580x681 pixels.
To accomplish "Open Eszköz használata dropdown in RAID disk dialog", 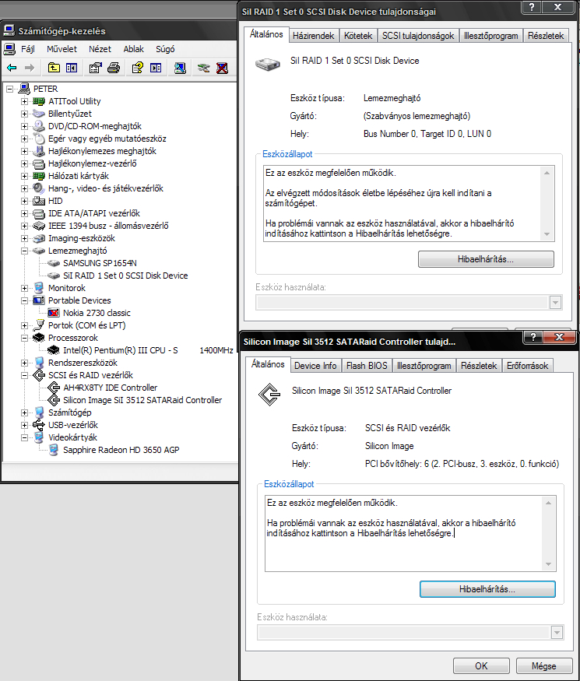I will click(555, 302).
